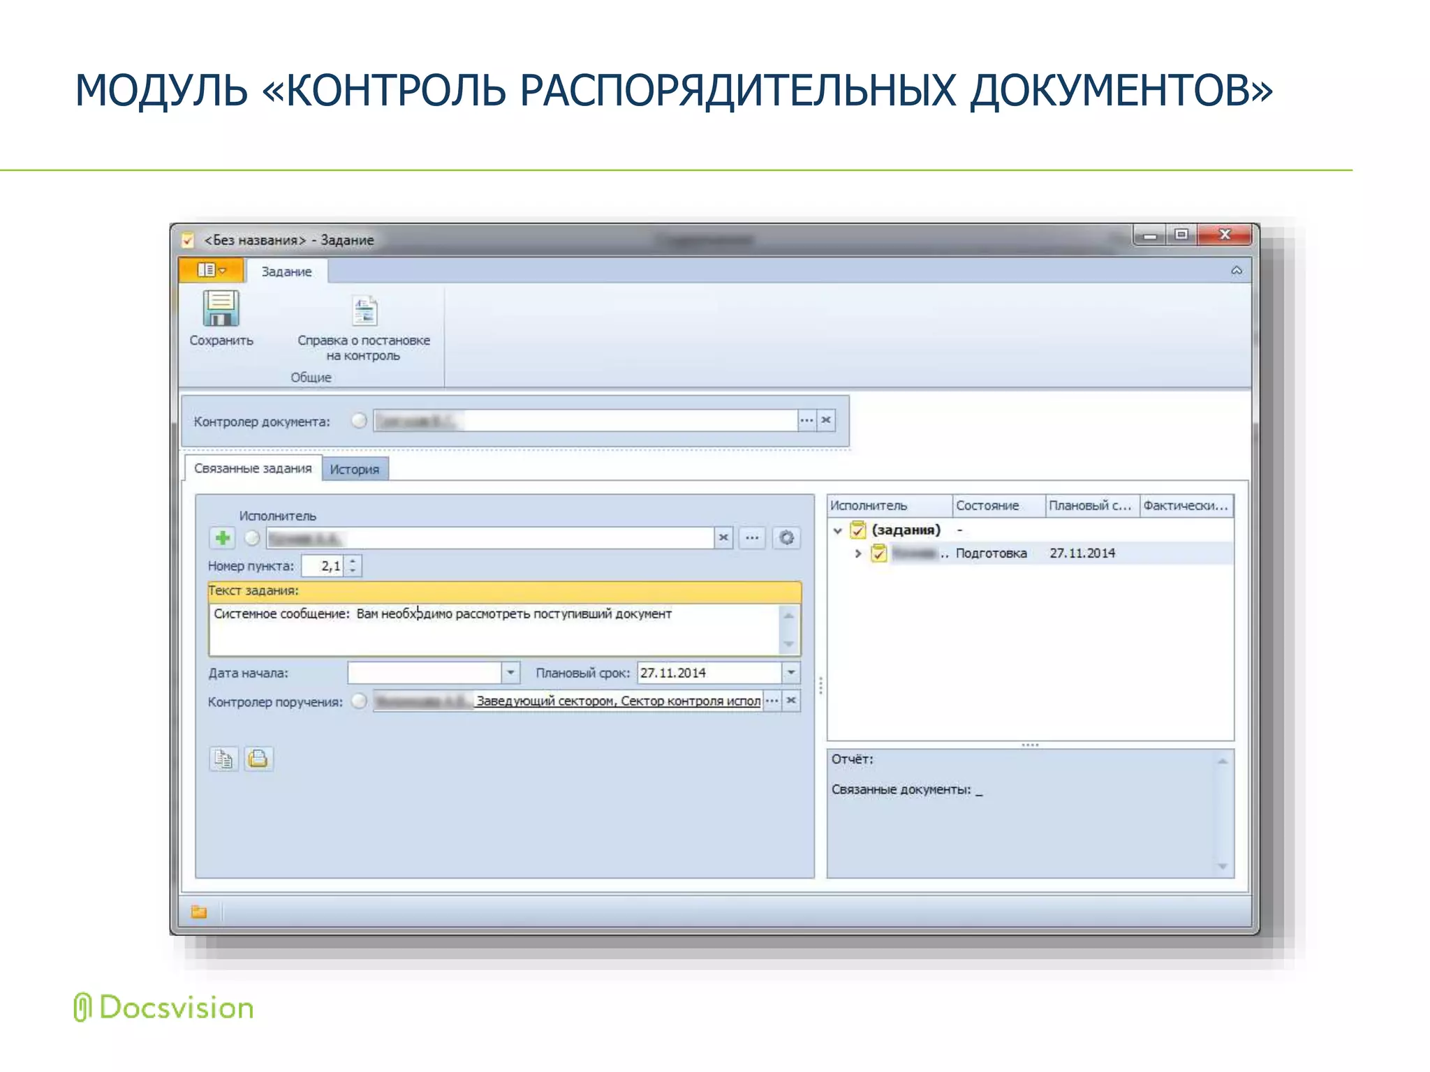Open Справка о постановке на контроль

click(364, 327)
